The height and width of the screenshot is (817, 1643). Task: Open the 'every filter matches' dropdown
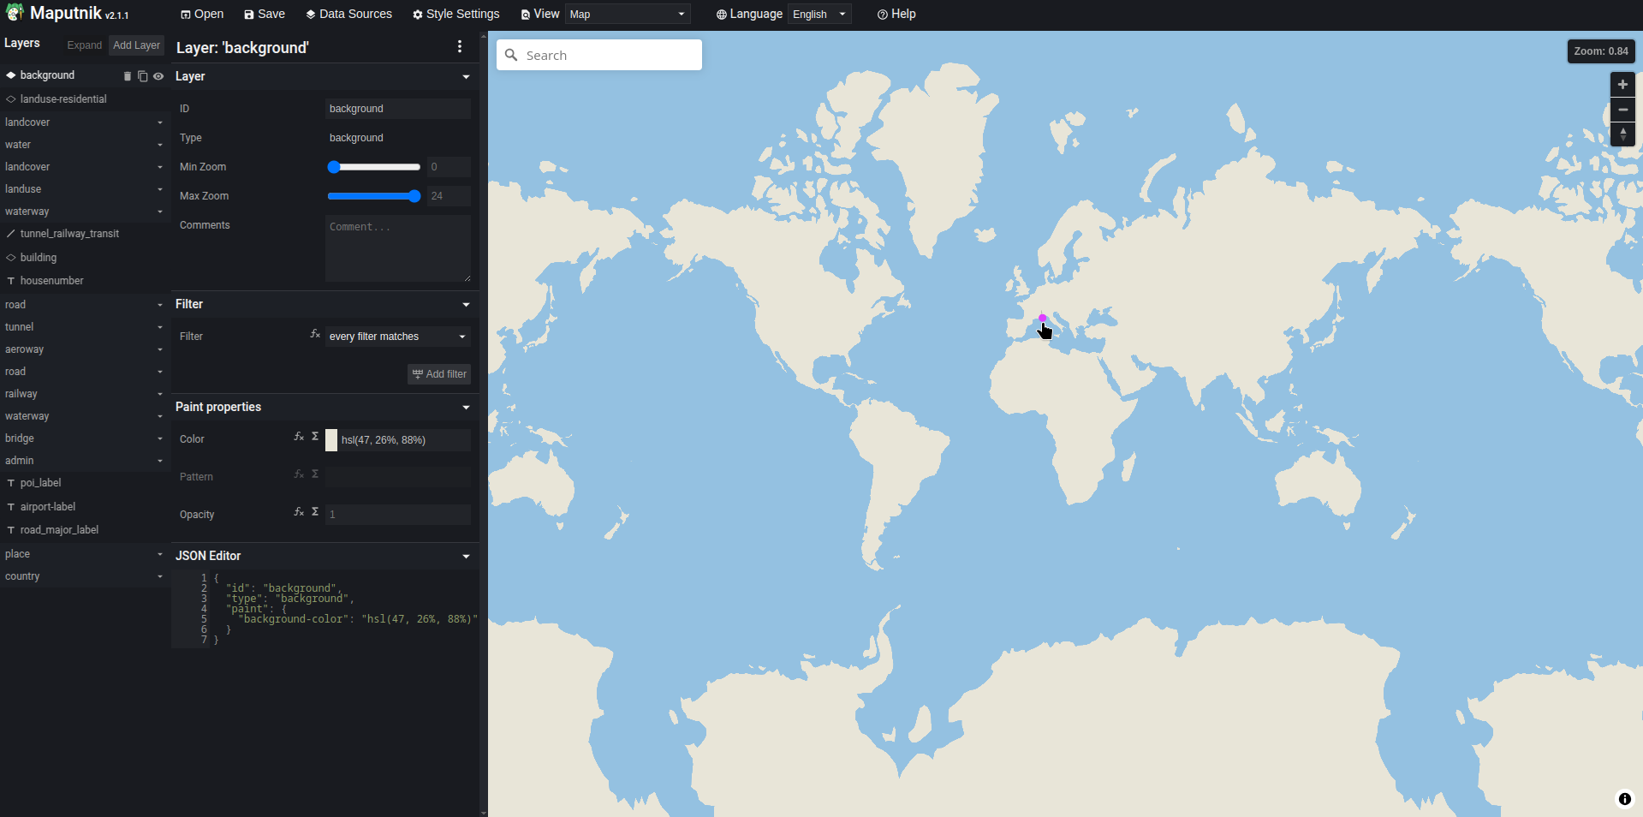[x=396, y=336]
